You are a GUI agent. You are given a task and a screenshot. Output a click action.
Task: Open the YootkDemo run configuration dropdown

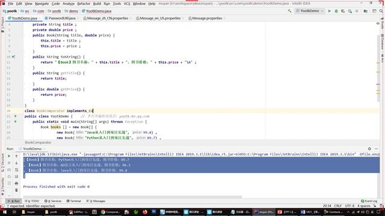310,11
